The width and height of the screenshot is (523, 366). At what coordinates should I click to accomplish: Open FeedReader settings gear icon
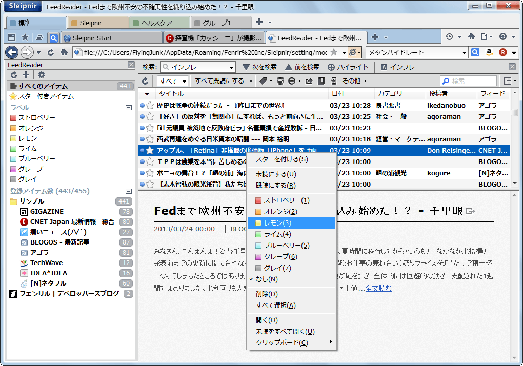point(42,75)
